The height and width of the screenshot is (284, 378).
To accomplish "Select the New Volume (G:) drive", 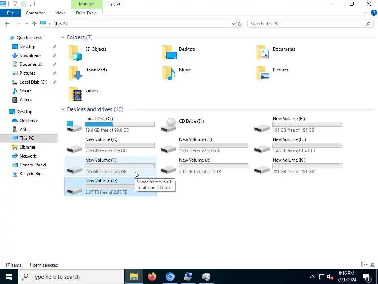I will [x=204, y=145].
